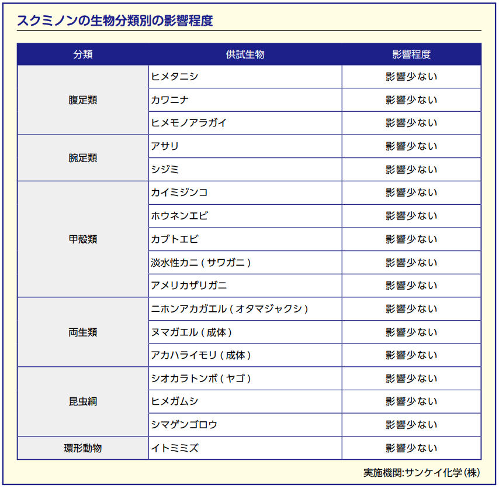The width and height of the screenshot is (499, 488).
Task: Click the 両生類 category cell
Action: (x=82, y=332)
